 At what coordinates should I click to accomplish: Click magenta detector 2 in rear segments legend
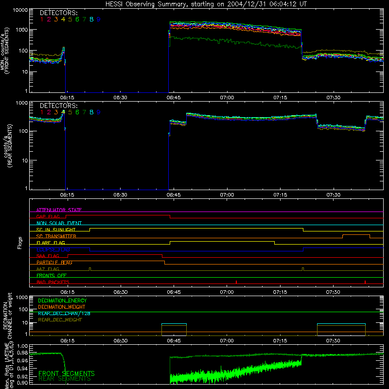click(x=49, y=112)
